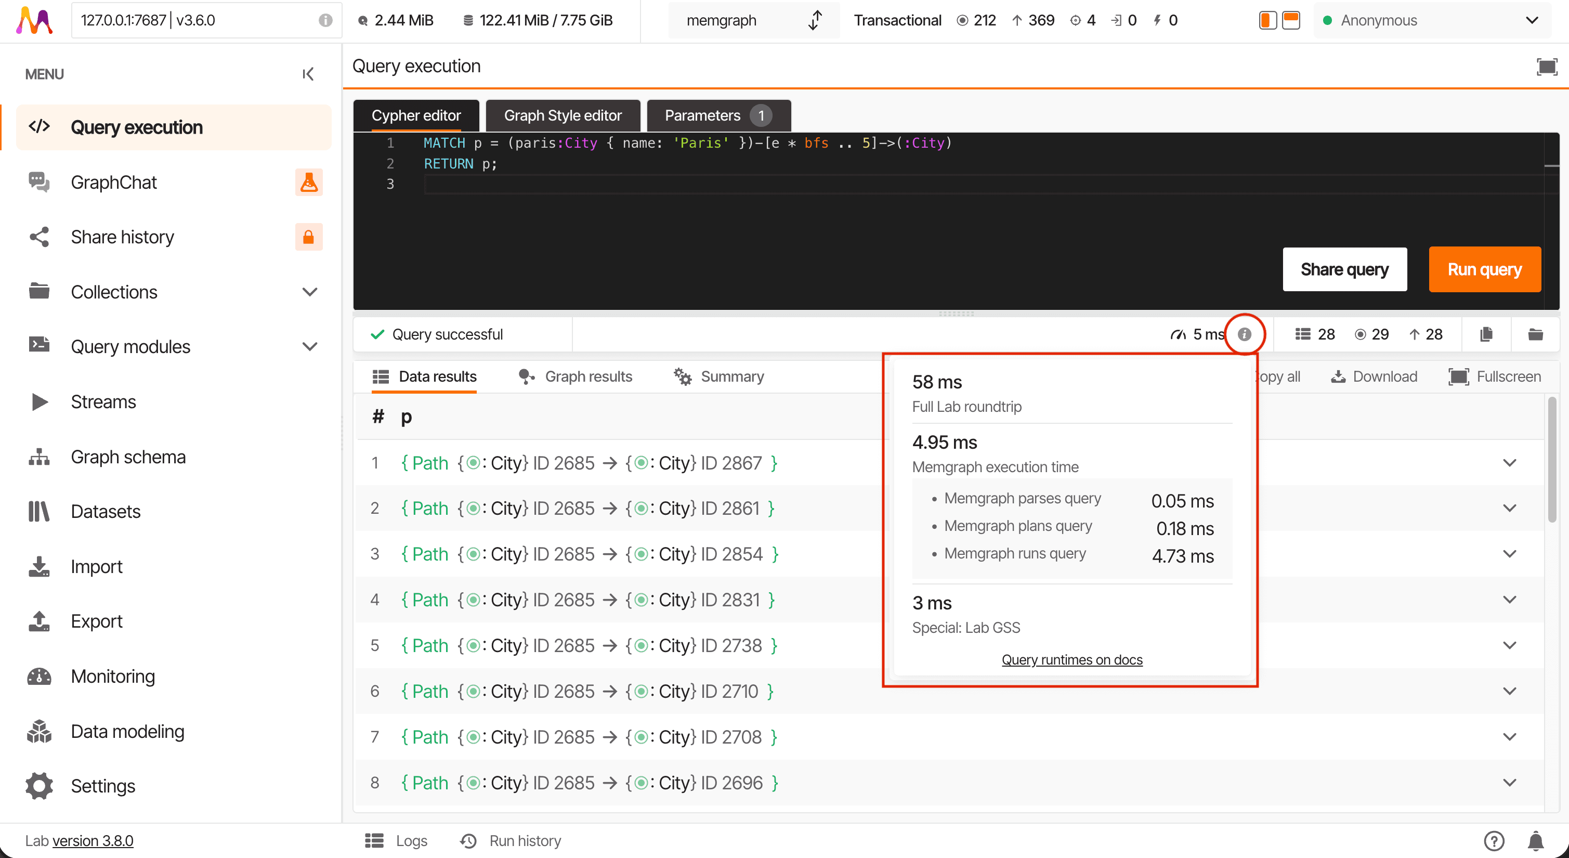Expand the Collections menu section
Viewport: 1569px width, 858px height.
309,292
